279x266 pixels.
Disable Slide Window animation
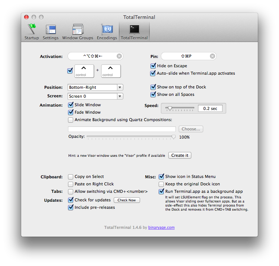coord(71,105)
